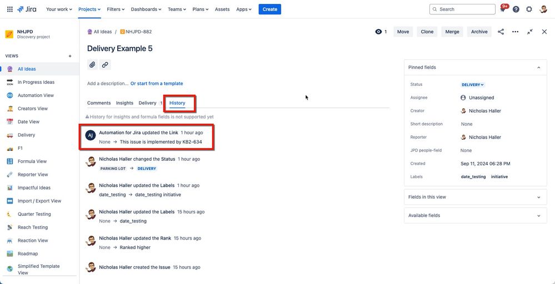Click the Roadmap view icon
Image resolution: width=555 pixels, height=284 pixels.
pyautogui.click(x=10, y=253)
